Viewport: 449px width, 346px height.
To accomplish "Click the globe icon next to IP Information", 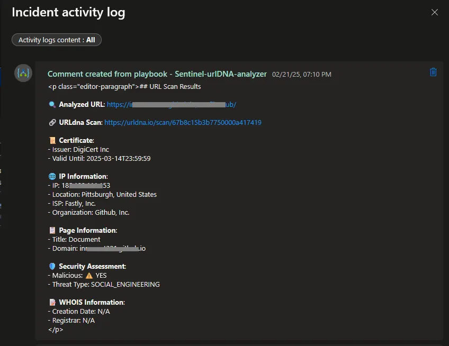I will 51,176.
